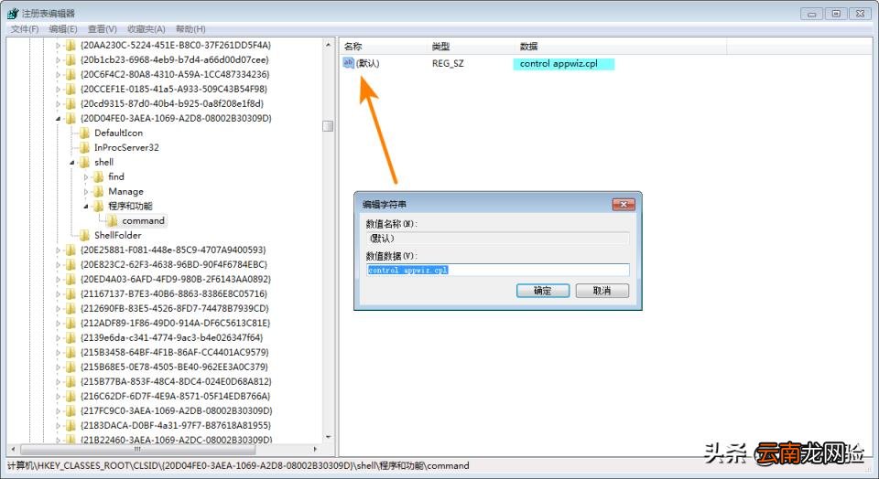Expand the {20AA230C-5224-451E-B8C0-37F261DD5F4A} key
879x479 pixels.
(58, 46)
